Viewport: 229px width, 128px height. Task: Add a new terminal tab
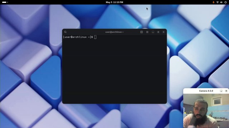click(141, 32)
